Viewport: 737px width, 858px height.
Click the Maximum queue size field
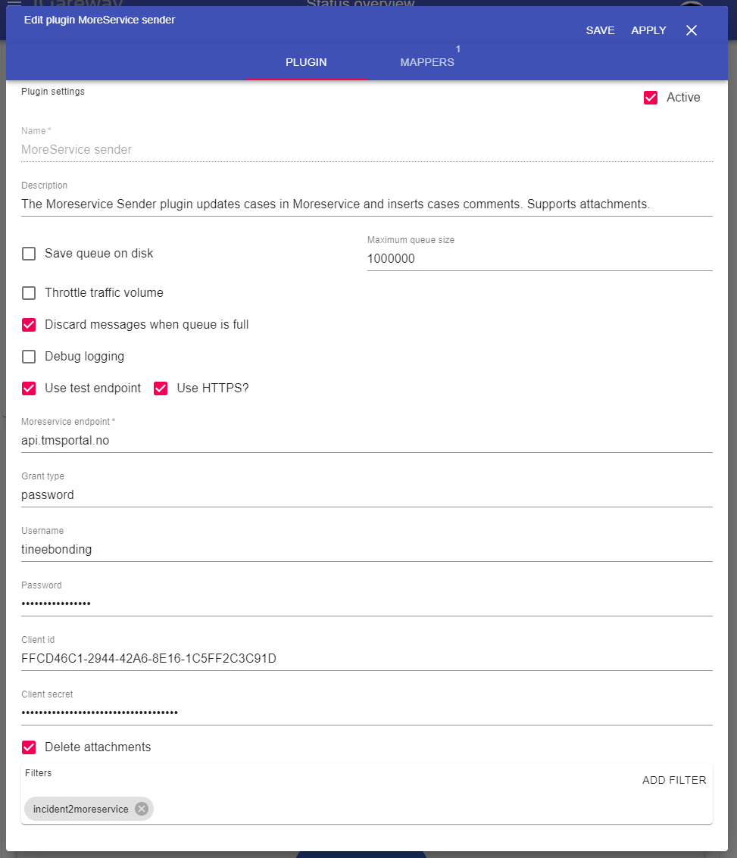click(539, 258)
